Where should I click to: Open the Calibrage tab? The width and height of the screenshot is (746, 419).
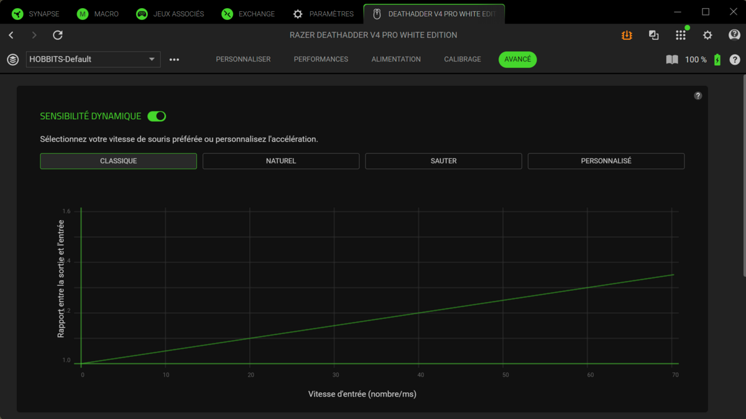(463, 60)
